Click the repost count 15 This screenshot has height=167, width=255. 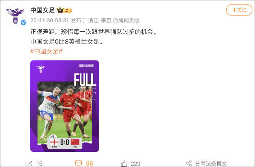pos(39,164)
